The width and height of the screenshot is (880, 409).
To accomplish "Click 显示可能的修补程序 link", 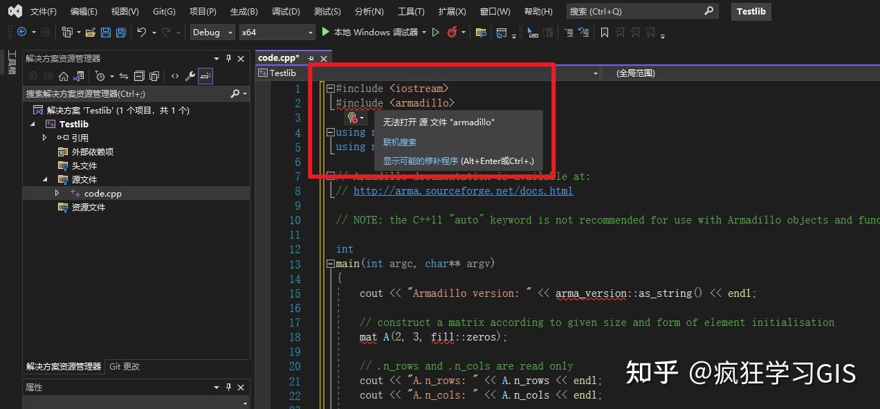I will (x=421, y=161).
